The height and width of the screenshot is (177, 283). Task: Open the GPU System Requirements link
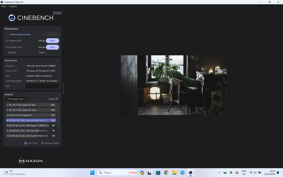click(x=20, y=35)
